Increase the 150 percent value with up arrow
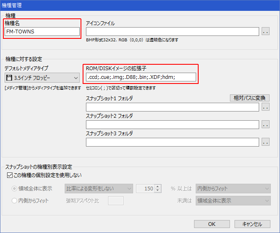The height and width of the screenshot is (233, 280). 157,187
